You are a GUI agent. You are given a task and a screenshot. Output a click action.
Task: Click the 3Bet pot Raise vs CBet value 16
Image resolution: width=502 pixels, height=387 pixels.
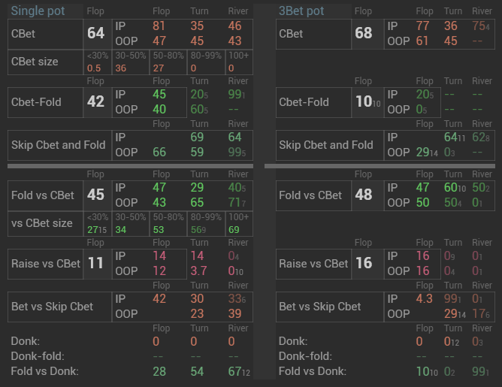(x=364, y=264)
